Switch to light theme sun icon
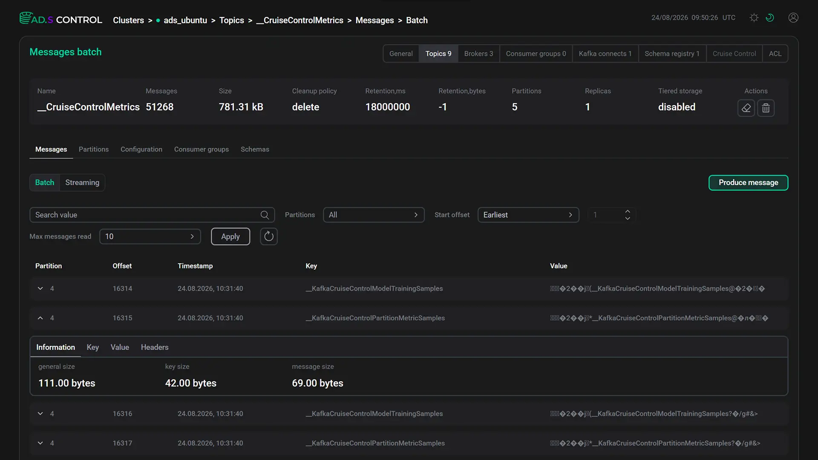 point(754,17)
